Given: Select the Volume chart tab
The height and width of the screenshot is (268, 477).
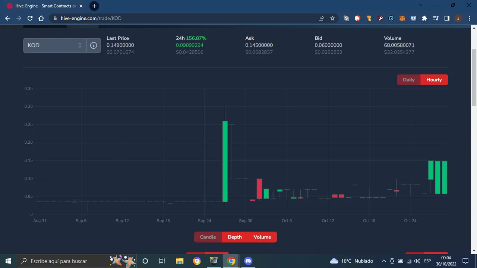Looking at the screenshot, I should (x=262, y=237).
